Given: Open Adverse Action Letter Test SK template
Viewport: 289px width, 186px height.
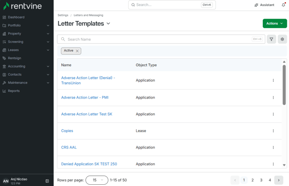Looking at the screenshot, I should [87, 114].
